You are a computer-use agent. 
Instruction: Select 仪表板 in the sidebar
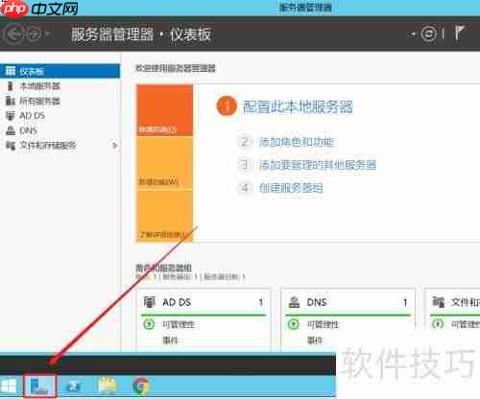coord(60,71)
